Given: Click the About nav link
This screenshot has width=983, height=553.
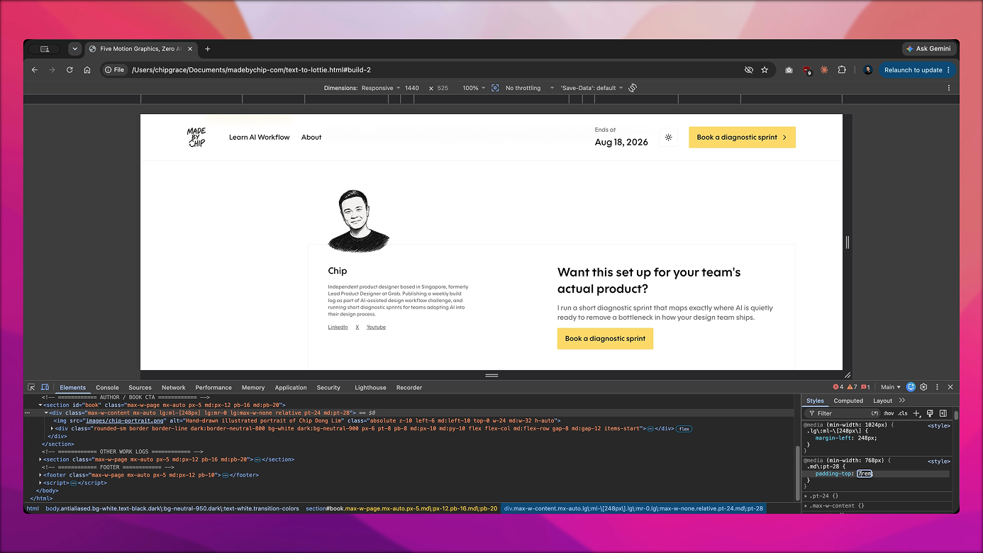Looking at the screenshot, I should tap(311, 138).
